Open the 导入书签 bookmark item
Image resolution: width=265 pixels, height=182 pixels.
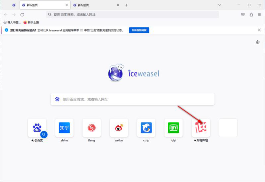(12, 22)
